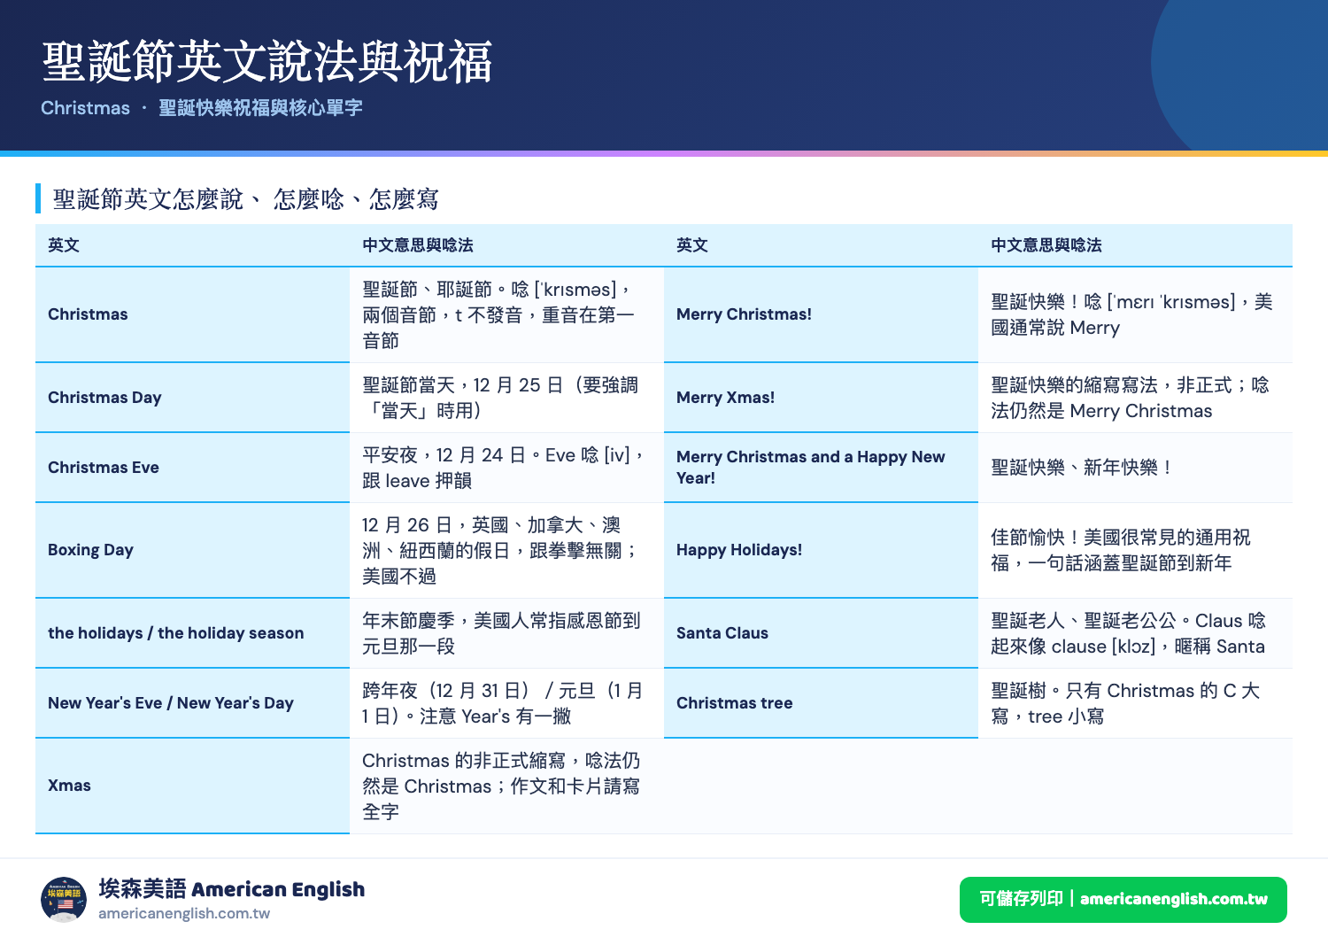Click the 'Christmas Eve' table cell
The image size is (1328, 945).
point(192,468)
